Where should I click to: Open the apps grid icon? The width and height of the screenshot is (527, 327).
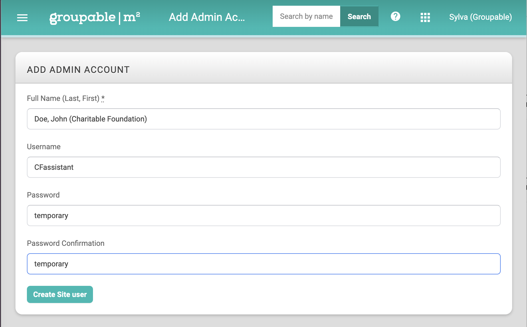coord(425,17)
